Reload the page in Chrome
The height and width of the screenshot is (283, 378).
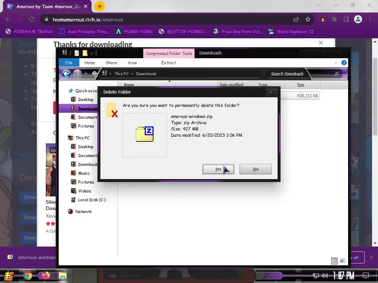(x=32, y=19)
